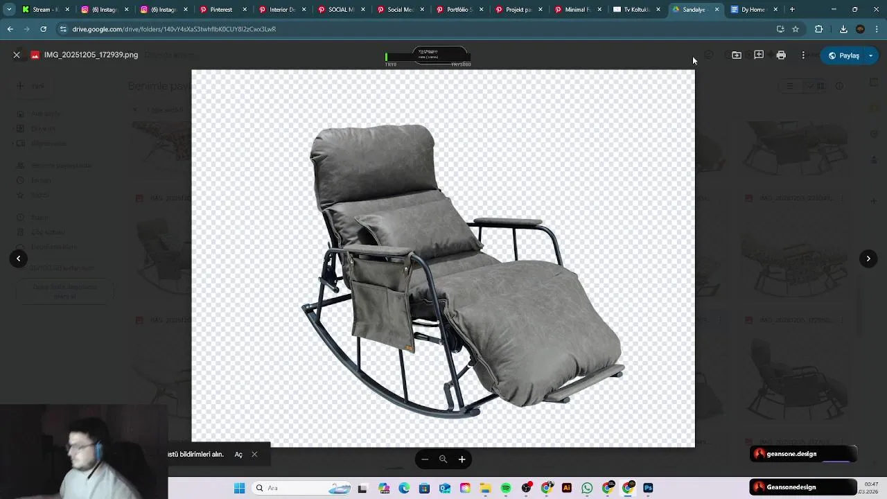Click the move-to-folder icon in preview toolbar
Screen dimensions: 887x499
737,55
